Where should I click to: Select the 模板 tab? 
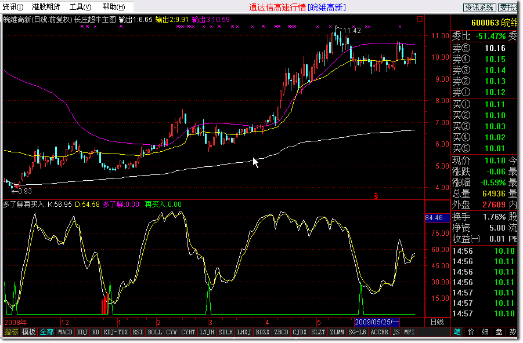(x=28, y=332)
